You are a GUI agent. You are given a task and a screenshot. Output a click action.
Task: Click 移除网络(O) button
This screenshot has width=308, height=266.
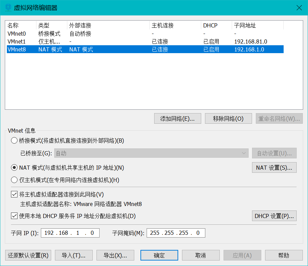tap(228, 119)
